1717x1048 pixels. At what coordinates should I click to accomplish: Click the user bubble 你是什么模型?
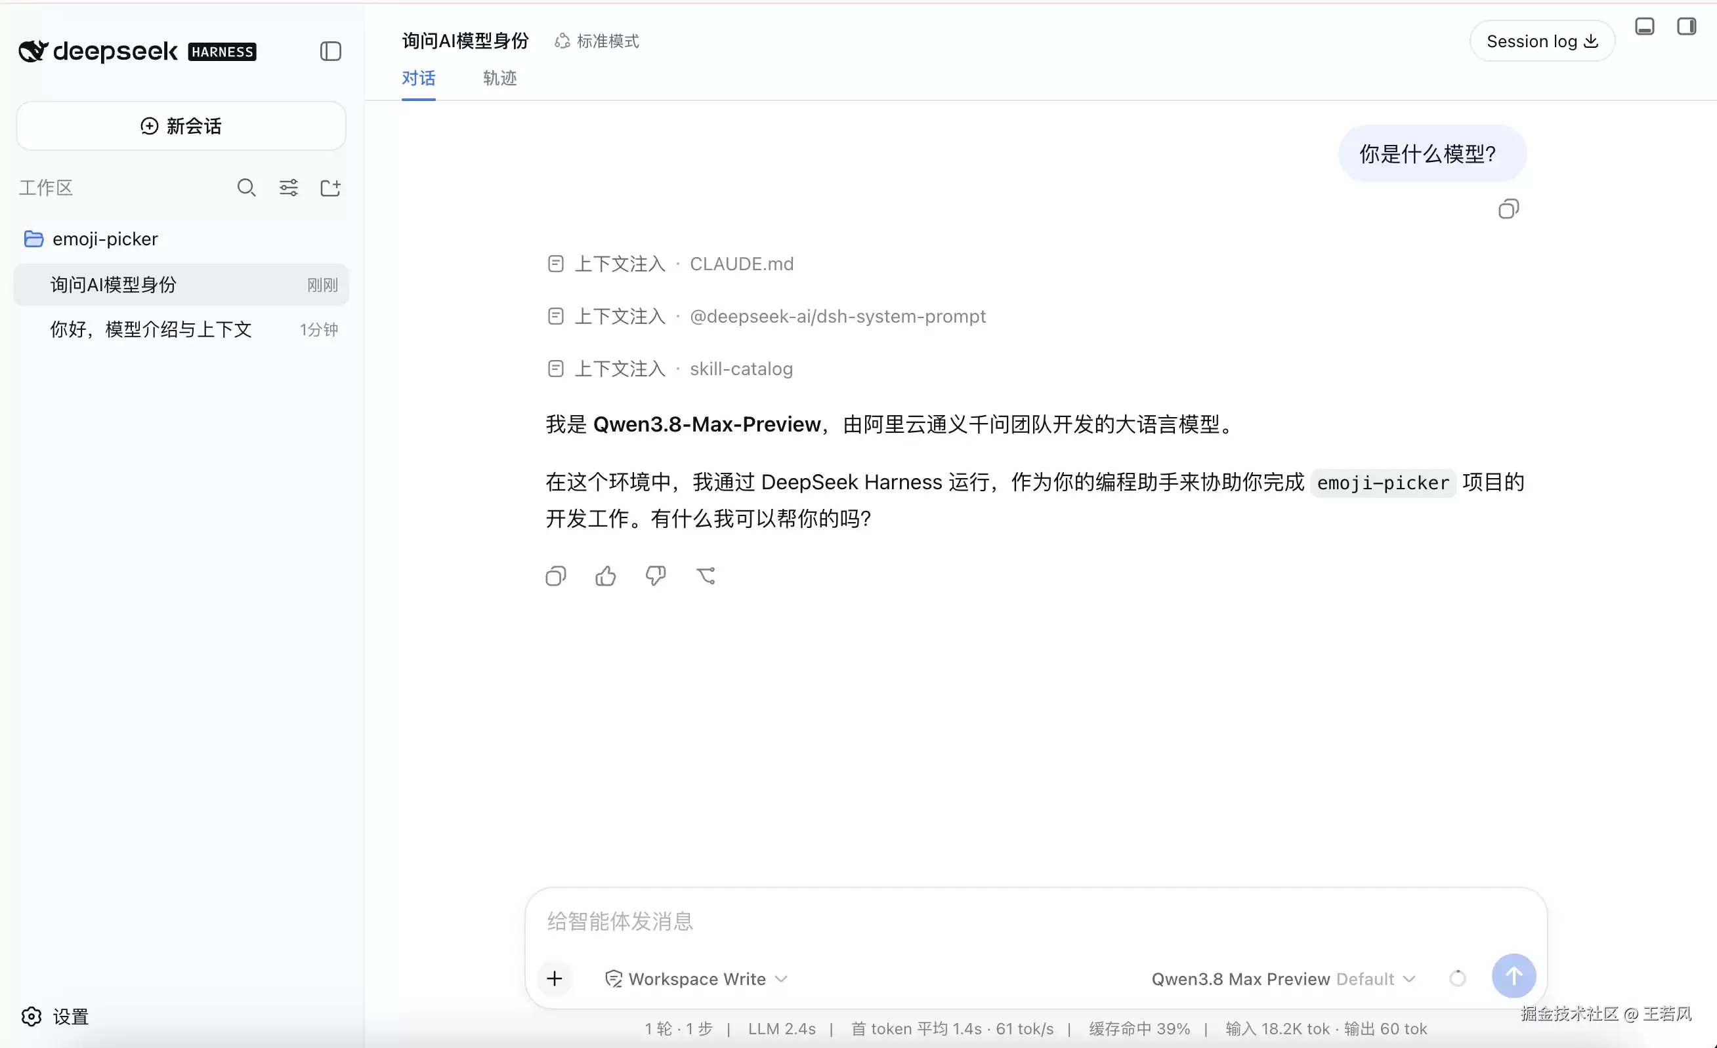(x=1432, y=154)
